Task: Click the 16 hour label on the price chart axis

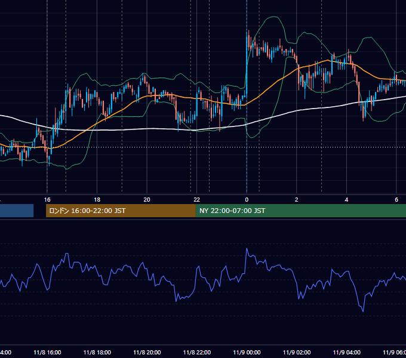Action: 47,200
